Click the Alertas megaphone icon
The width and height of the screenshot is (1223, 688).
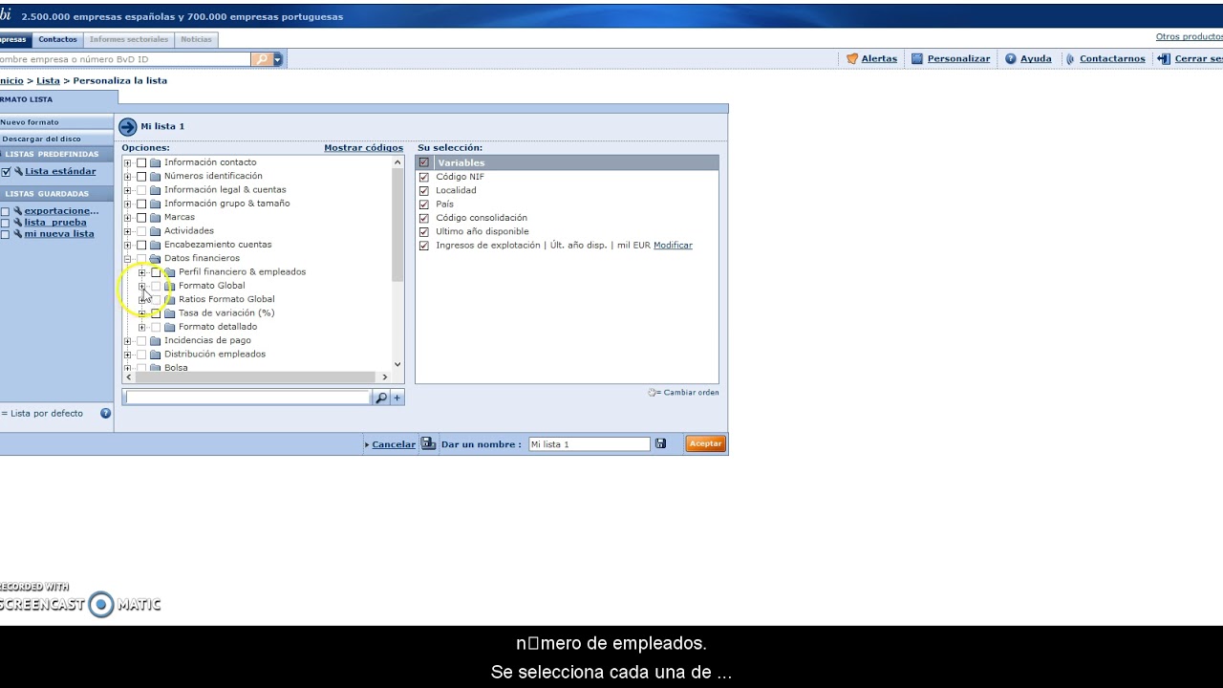852,59
